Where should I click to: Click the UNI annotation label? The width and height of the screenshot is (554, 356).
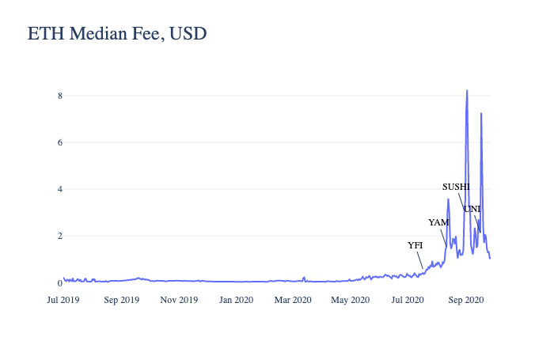tap(472, 209)
